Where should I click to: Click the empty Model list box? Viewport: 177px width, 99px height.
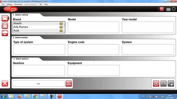pyautogui.click(x=93, y=27)
